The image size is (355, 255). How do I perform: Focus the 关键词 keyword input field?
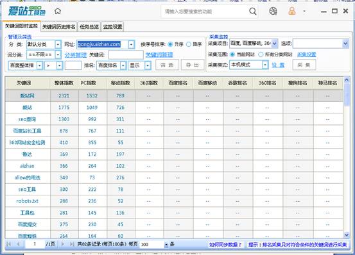click(x=126, y=54)
